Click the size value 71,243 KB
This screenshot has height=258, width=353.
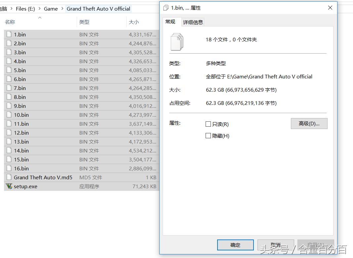[x=144, y=187]
